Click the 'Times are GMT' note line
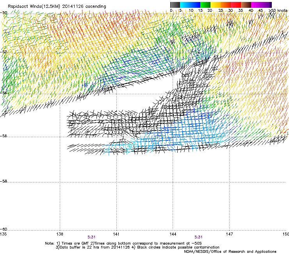289x254 pixels. (123, 243)
